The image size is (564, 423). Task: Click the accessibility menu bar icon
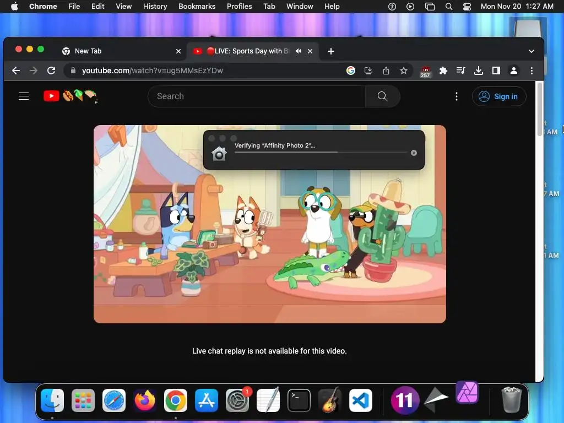pyautogui.click(x=392, y=7)
